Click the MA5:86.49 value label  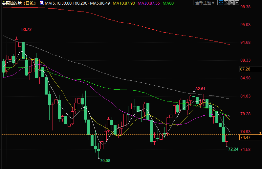[x=101, y=3]
